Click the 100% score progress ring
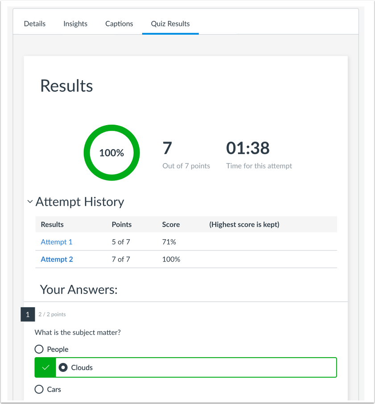Screen dimensions: 375x404 click(x=111, y=153)
